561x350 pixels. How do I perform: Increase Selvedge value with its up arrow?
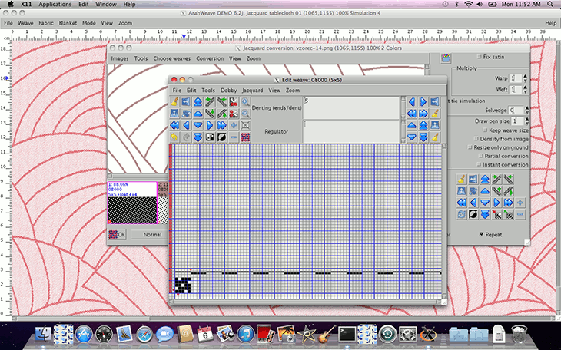(526, 107)
